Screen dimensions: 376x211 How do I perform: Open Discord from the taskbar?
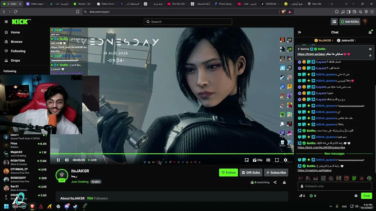click(x=67, y=206)
